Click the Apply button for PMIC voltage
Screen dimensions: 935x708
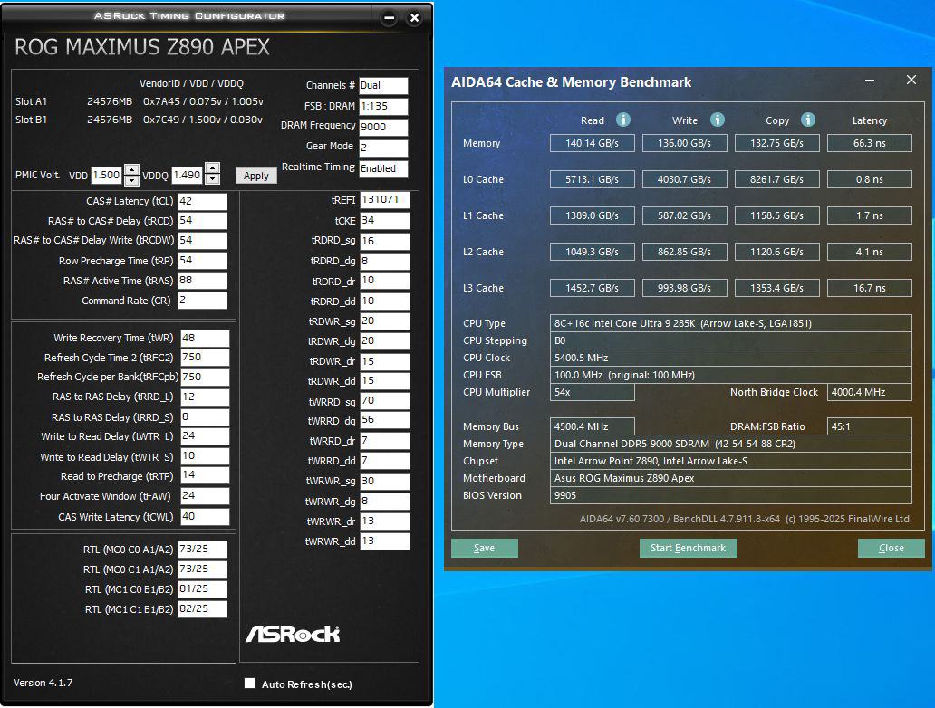tap(256, 176)
